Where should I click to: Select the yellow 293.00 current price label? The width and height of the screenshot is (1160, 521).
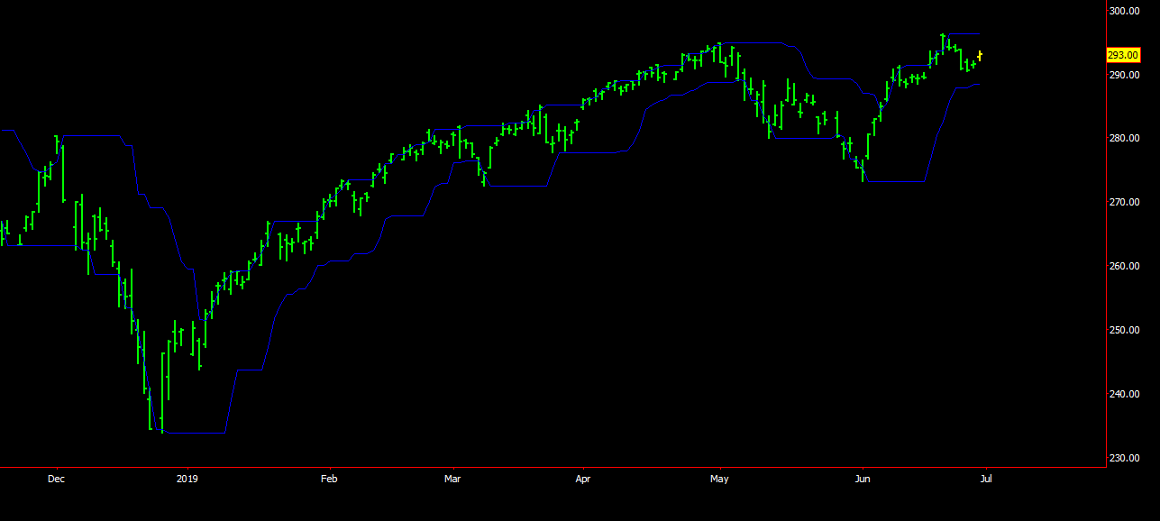1123,55
